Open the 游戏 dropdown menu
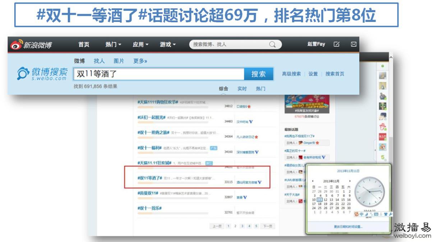 (168, 45)
